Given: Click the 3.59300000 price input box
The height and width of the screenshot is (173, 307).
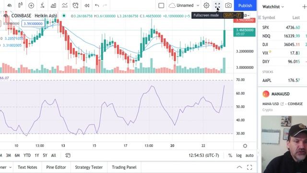Looking at the screenshot, I should tap(33, 24).
